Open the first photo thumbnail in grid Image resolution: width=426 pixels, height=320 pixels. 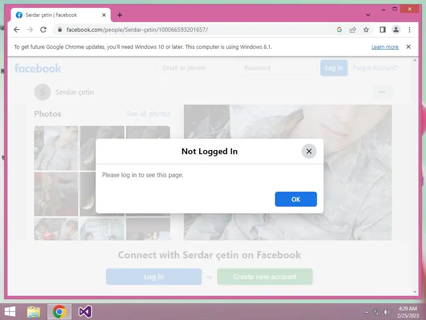click(56, 148)
